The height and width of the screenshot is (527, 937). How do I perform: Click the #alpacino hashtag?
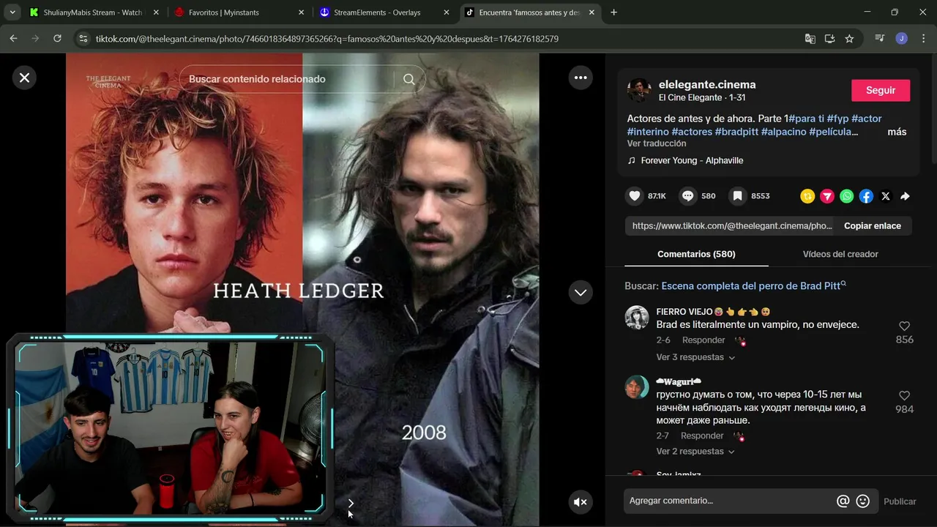[x=783, y=132]
